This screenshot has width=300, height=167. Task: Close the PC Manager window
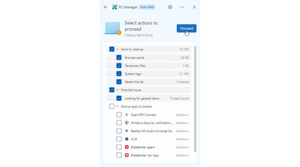194,7
